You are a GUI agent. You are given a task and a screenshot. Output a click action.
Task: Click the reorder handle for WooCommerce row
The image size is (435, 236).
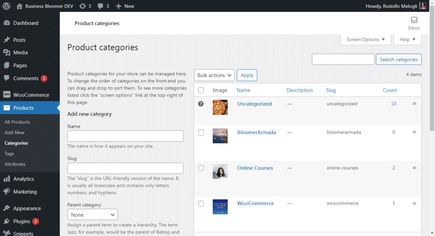[414, 203]
